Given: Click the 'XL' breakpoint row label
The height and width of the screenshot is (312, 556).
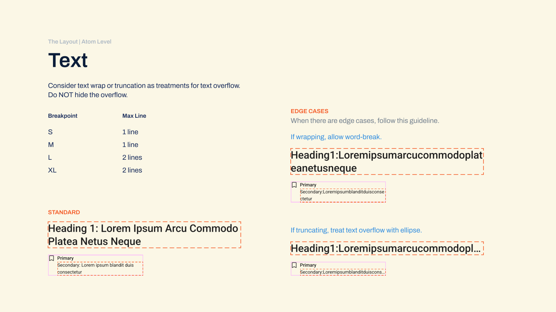Looking at the screenshot, I should pos(52,170).
